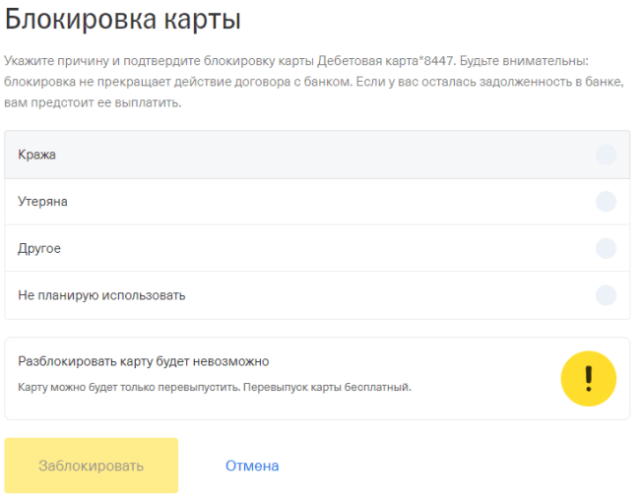Mark the "Другое" radio option
Image resolution: width=640 pixels, height=502 pixels.
point(606,248)
